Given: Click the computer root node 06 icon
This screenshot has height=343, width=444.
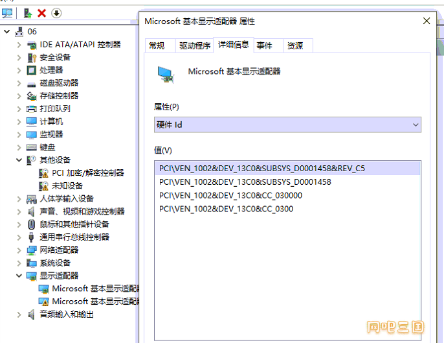Looking at the screenshot, I should tap(19, 32).
